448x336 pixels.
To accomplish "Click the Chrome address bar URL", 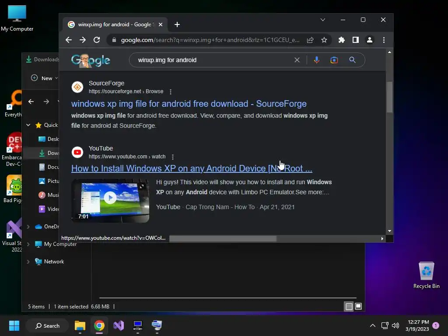I will coord(210,40).
